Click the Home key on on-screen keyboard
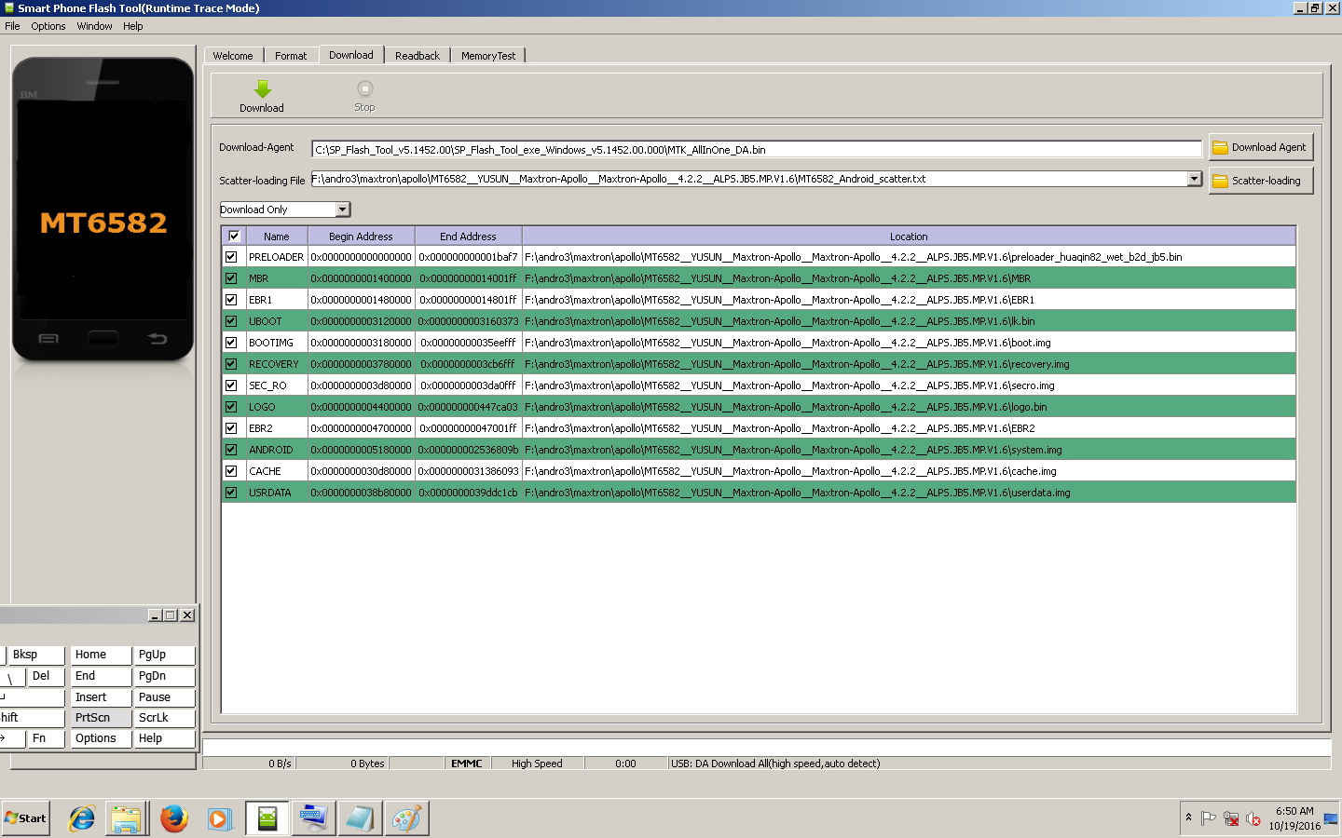The width and height of the screenshot is (1342, 838). pos(101,655)
